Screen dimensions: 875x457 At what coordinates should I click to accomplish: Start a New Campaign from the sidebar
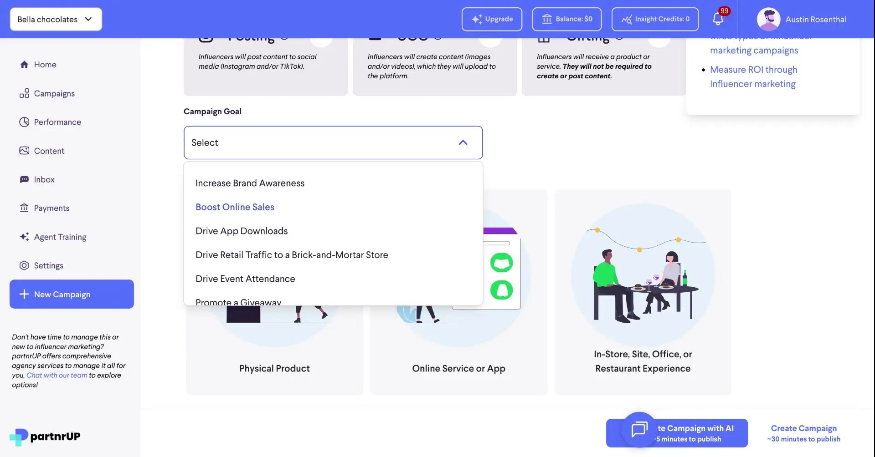point(71,294)
